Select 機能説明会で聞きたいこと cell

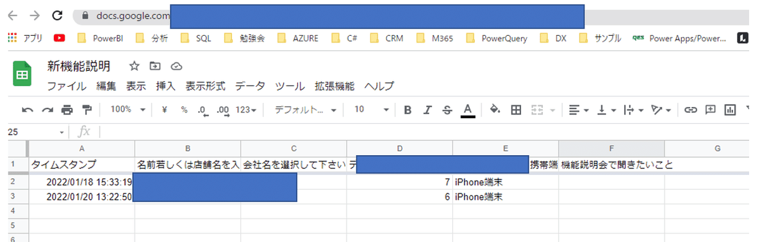[611, 165]
